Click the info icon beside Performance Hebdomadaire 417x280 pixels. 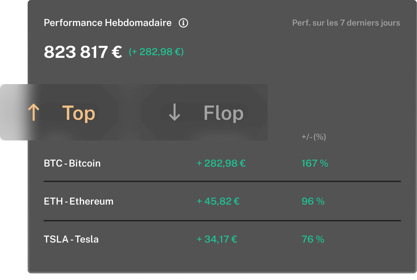(183, 23)
